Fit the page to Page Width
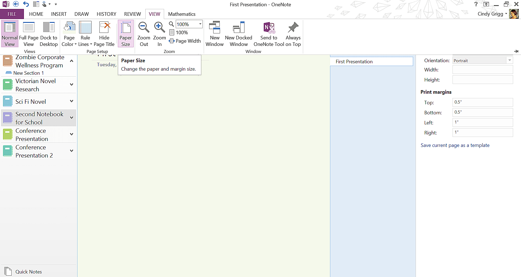Image resolution: width=521 pixels, height=277 pixels. pyautogui.click(x=185, y=41)
